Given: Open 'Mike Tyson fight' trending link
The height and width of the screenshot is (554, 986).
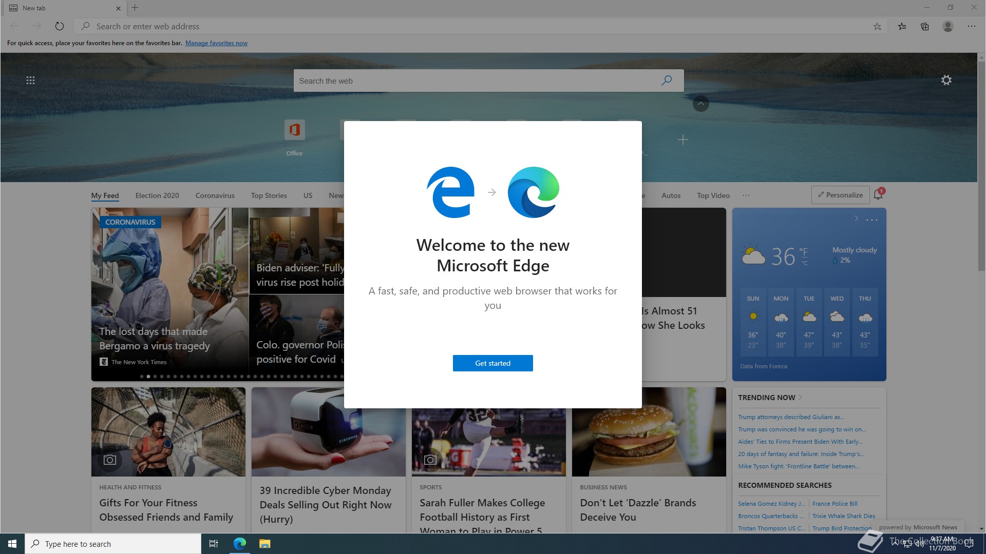Looking at the screenshot, I should point(799,466).
